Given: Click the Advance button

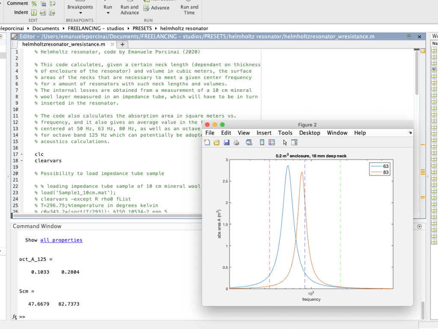Looking at the screenshot, I should click(x=160, y=8).
